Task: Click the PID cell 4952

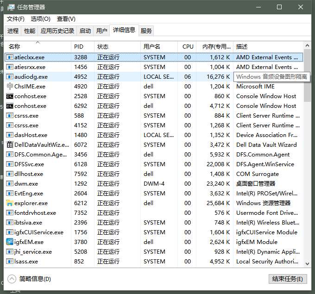Action: click(81, 77)
